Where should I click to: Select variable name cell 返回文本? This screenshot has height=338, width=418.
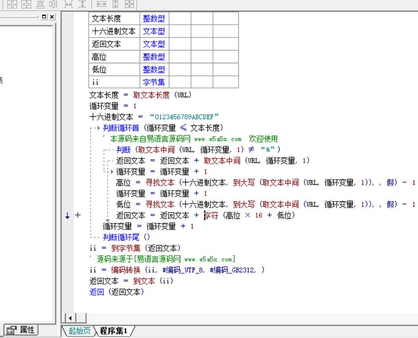pos(114,44)
